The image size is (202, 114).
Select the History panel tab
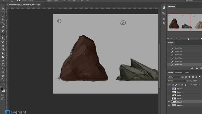point(171,43)
